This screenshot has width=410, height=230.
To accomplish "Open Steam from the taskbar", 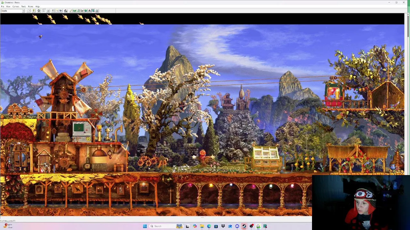I will pyautogui.click(x=244, y=226).
